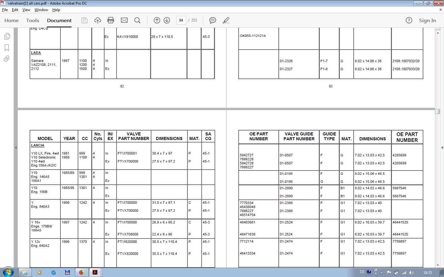
Task: Click the LADA heading in the table
Action: pos(36,53)
